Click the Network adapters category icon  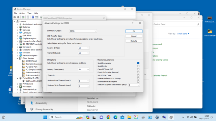21,55
